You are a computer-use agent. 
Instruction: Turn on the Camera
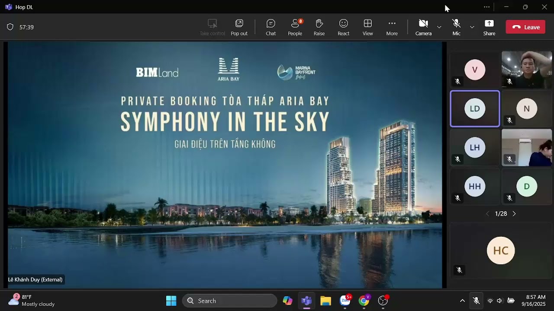point(423,27)
